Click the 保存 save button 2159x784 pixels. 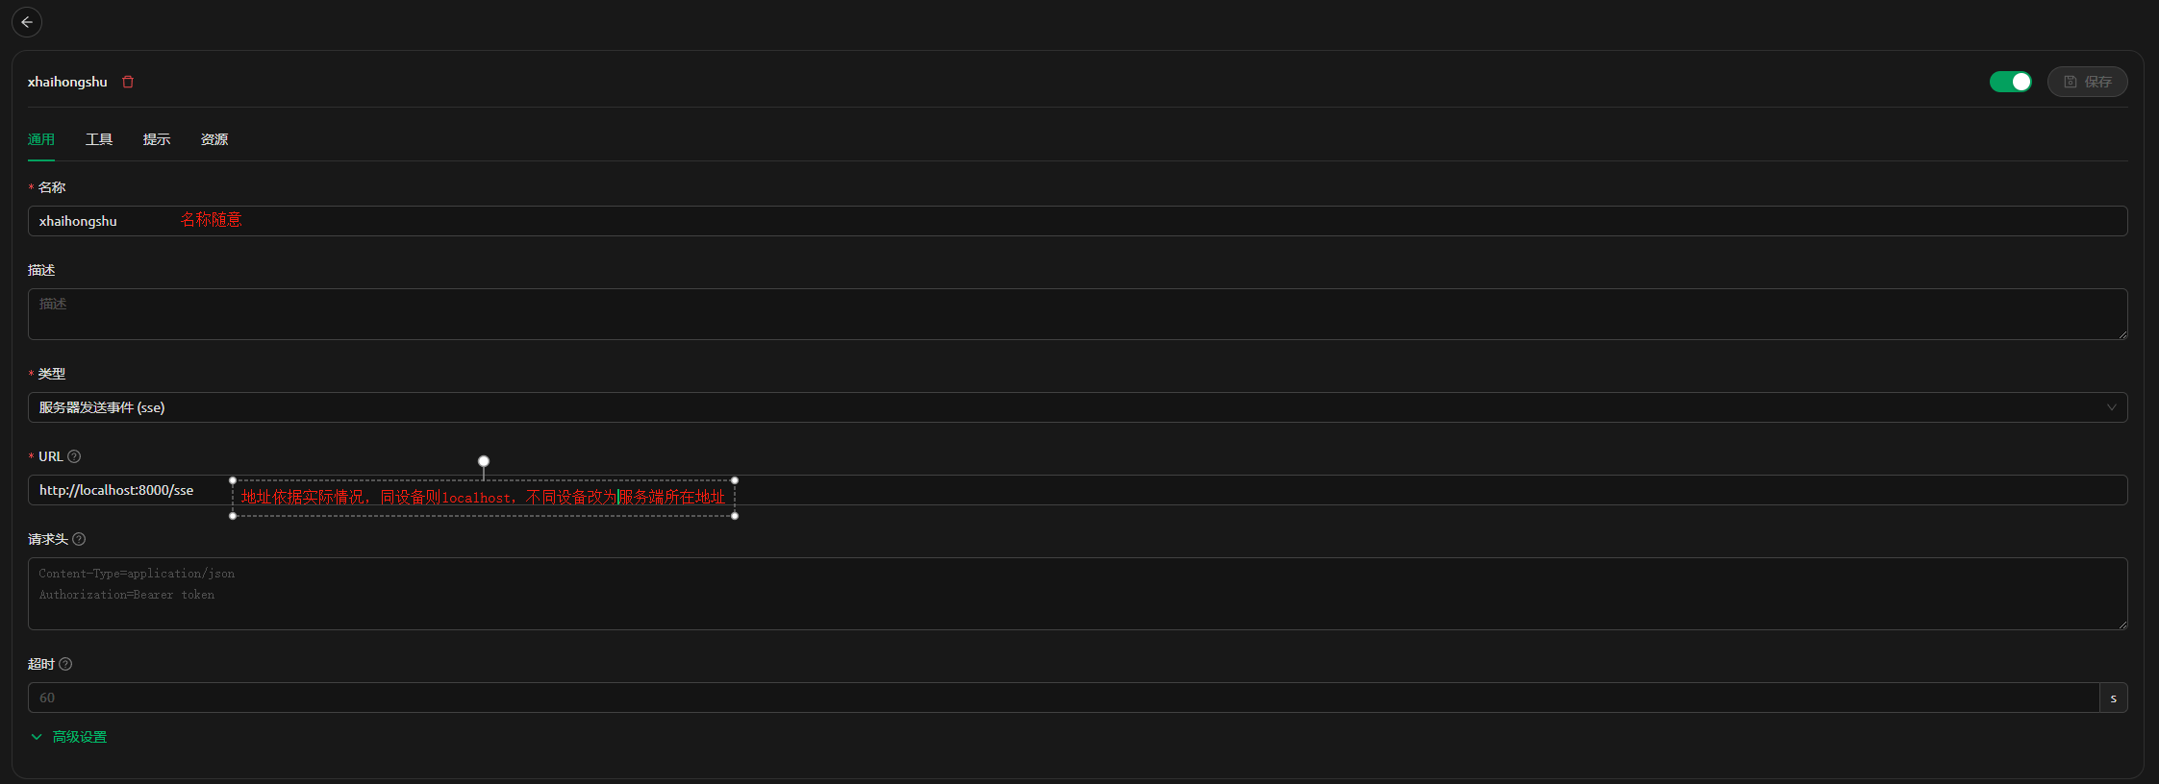click(x=2087, y=82)
